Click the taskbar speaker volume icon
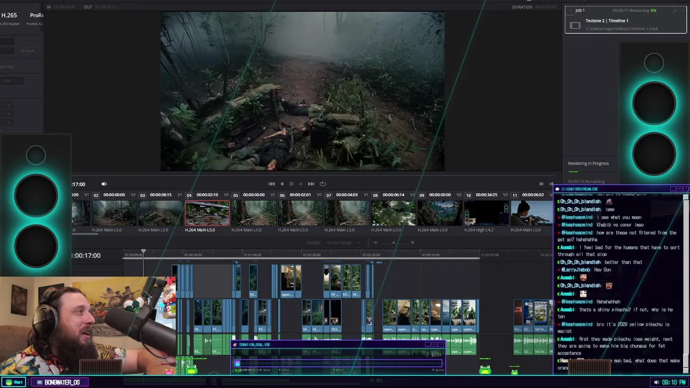690x388 pixels. coord(656,382)
